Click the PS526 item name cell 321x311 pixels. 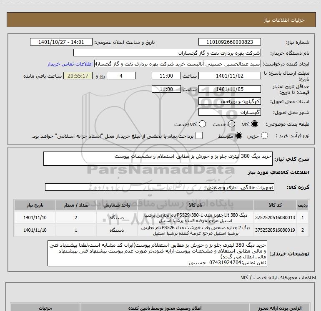[x=196, y=230]
